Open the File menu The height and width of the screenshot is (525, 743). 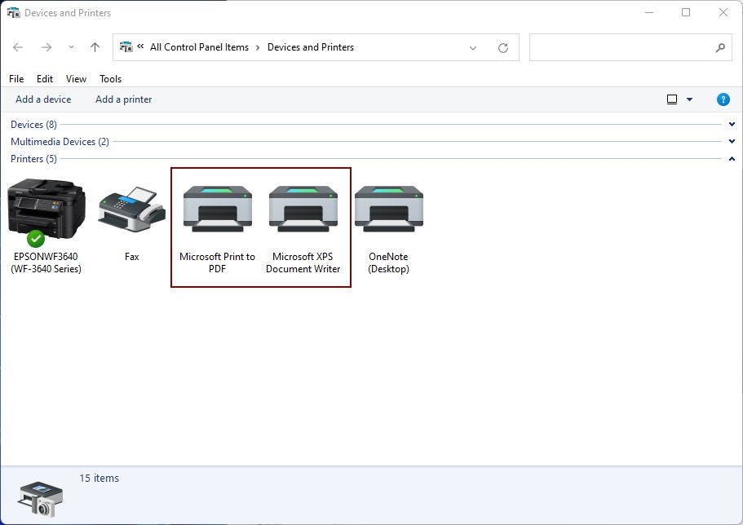click(x=16, y=79)
